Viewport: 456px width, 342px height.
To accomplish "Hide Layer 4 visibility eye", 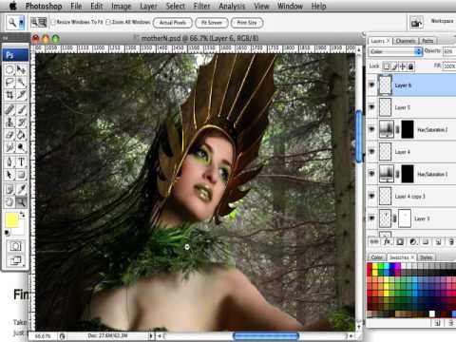I will pyautogui.click(x=371, y=151).
